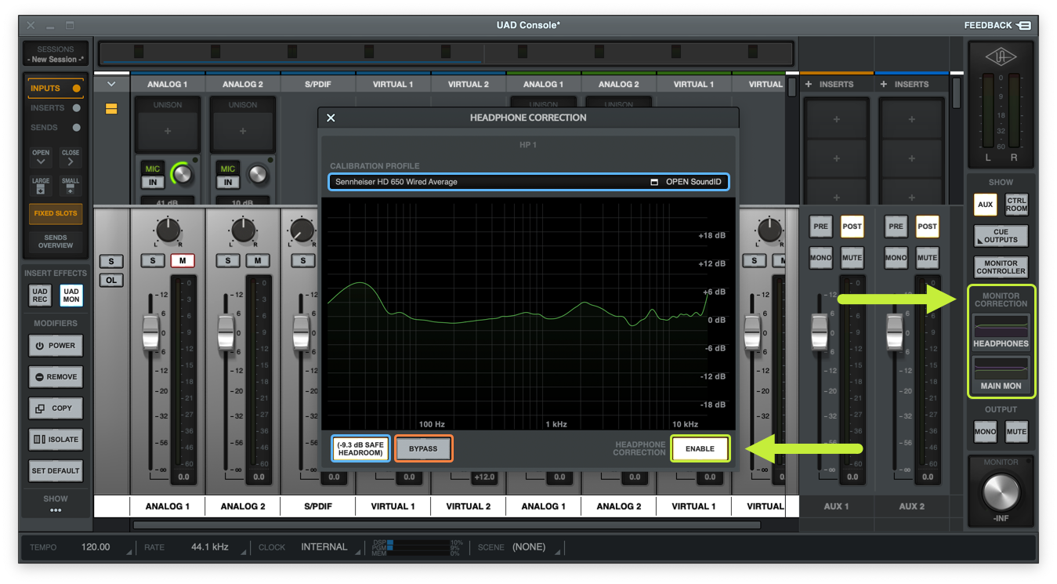Select the Inputs view tab
Viewport: 1057px width, 584px height.
point(55,89)
